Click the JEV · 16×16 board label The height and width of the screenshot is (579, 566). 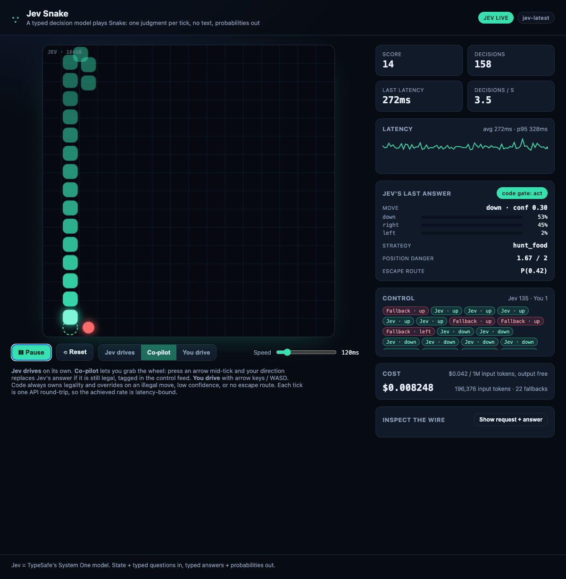coord(65,52)
